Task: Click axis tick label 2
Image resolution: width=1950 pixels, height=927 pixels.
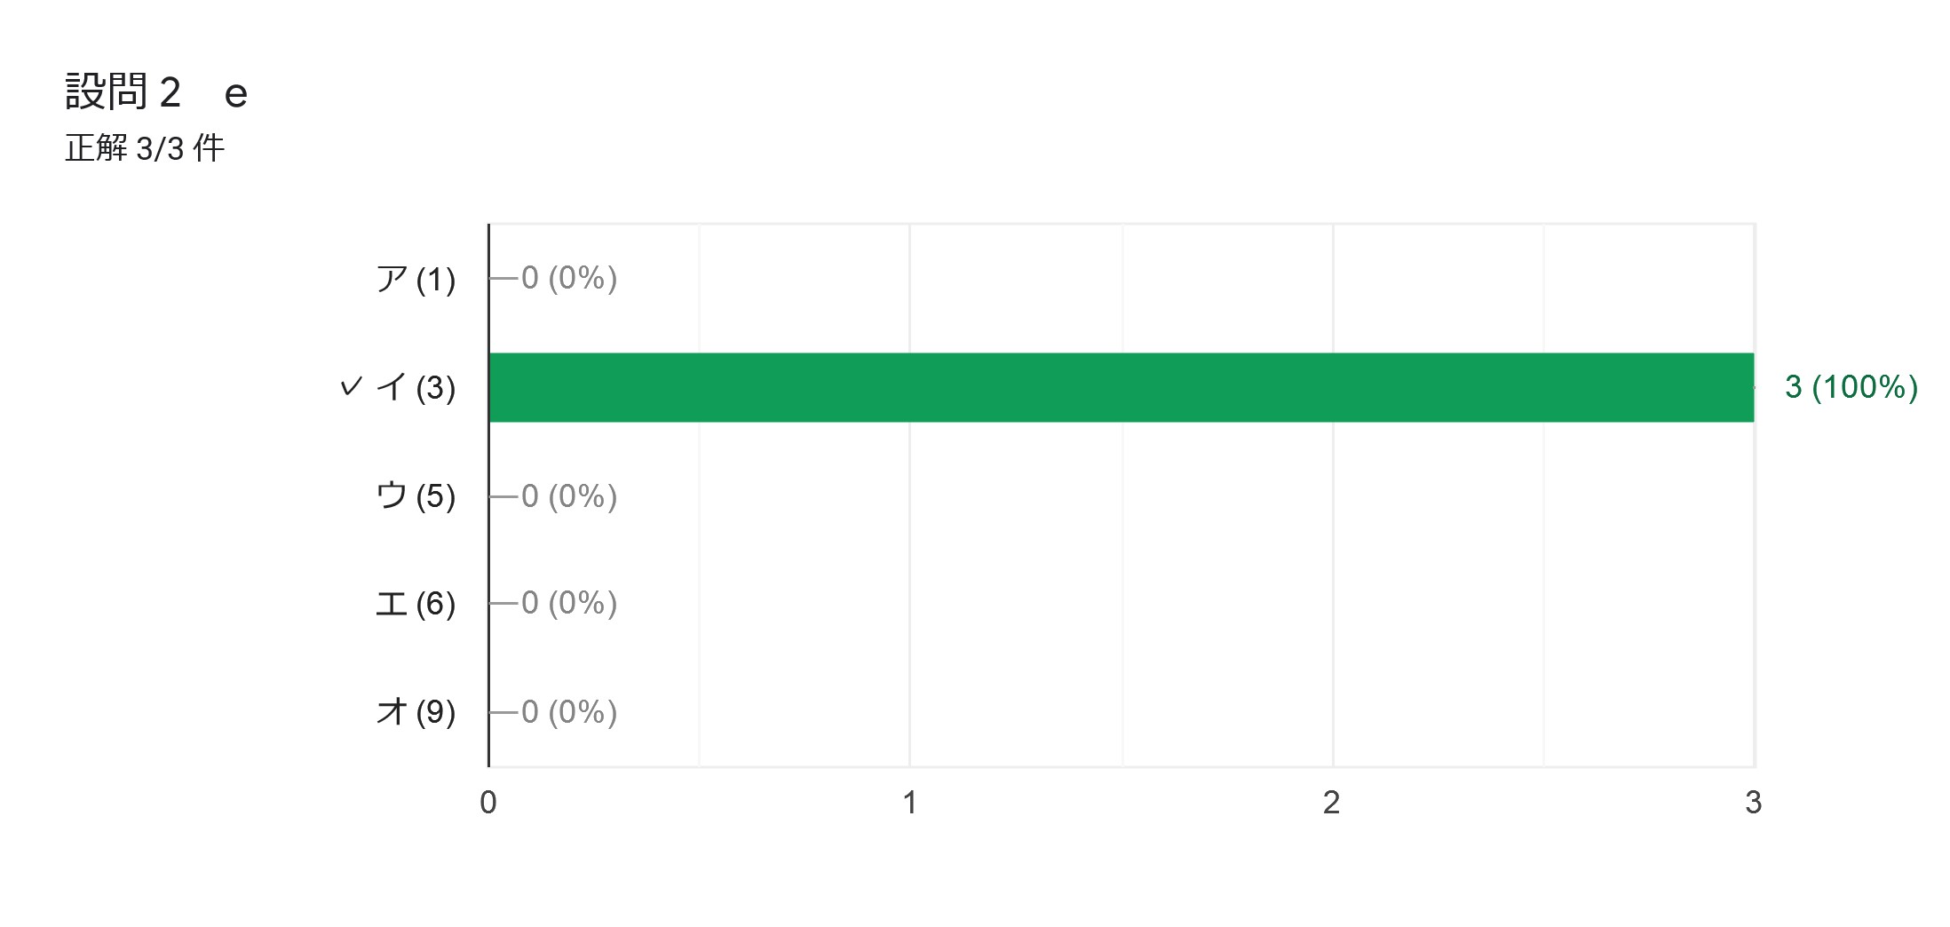Action: [1331, 803]
